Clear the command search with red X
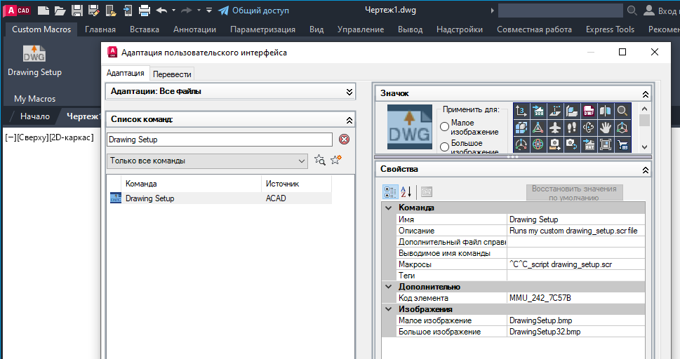 pyautogui.click(x=344, y=139)
